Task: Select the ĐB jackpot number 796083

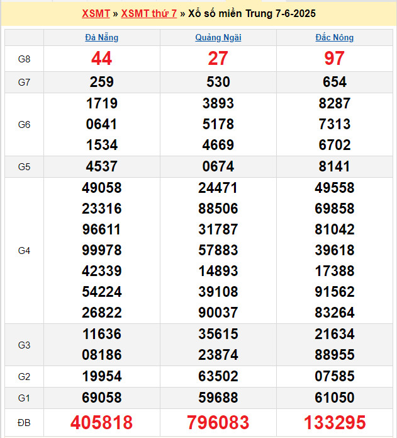Action: click(218, 422)
